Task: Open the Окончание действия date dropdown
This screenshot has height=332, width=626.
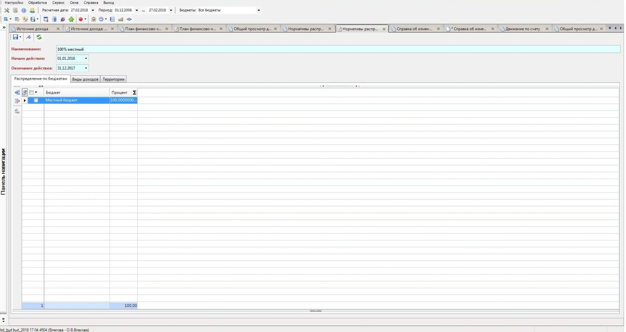Action: (x=86, y=68)
